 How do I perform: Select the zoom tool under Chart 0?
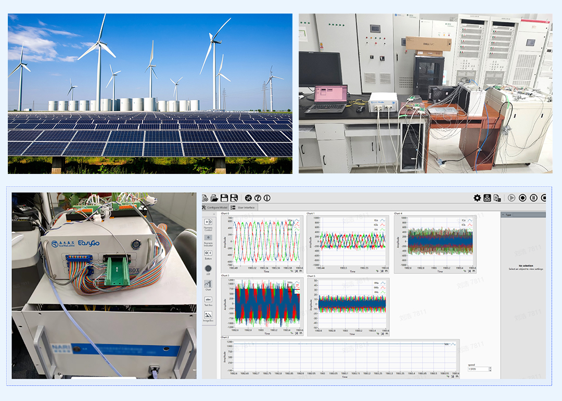(296, 271)
